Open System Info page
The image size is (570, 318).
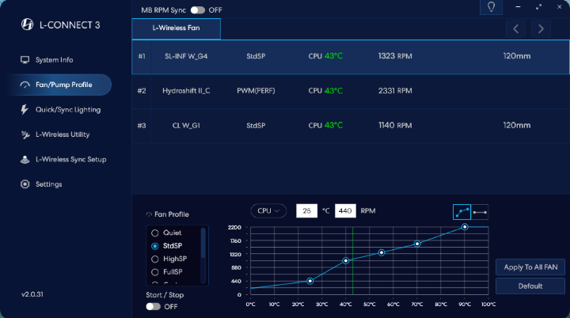coord(54,60)
